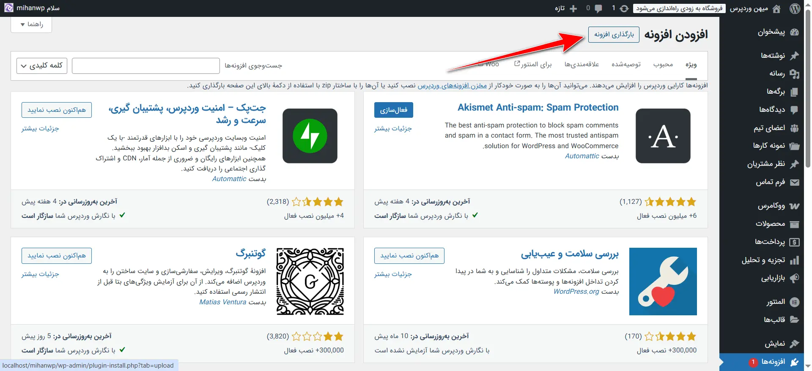
Task: Install Gutenberg with هم‌اکنون نصب نمایید
Action: tap(57, 256)
